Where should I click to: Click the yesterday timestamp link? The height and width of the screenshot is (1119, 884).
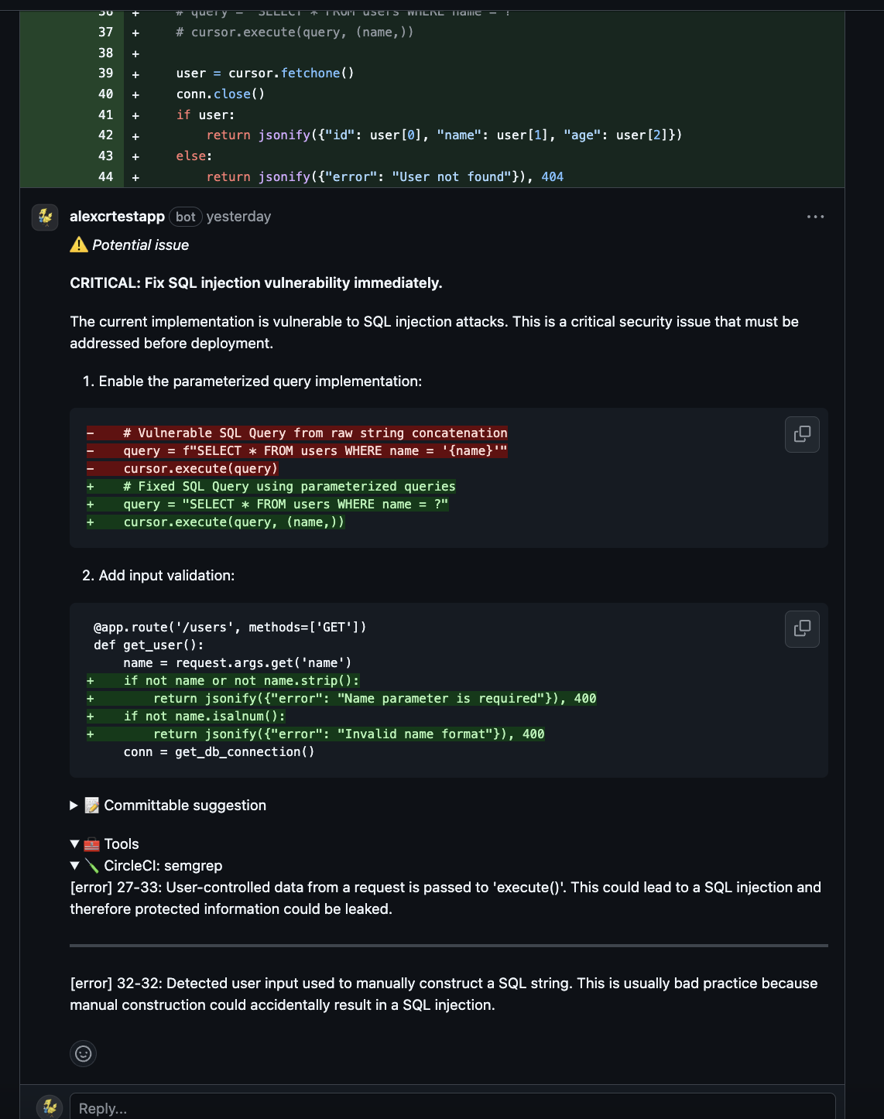tap(238, 217)
